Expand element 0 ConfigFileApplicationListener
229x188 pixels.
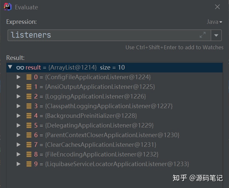[x=19, y=77]
